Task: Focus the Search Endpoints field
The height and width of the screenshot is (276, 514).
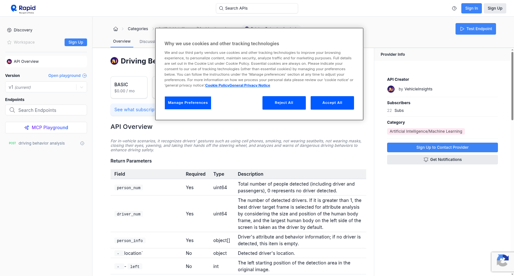Action: 46,110
